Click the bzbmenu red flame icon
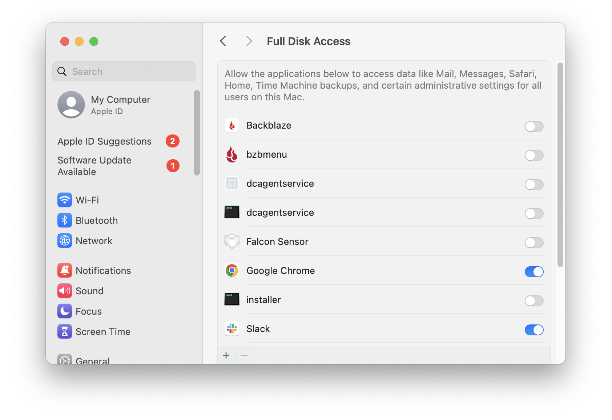Screen dimensions: 612x420 232,154
